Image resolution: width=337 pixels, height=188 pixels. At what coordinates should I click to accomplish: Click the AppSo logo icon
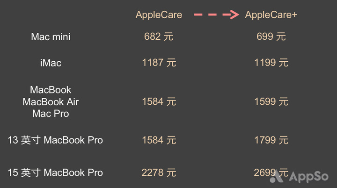(x=277, y=176)
